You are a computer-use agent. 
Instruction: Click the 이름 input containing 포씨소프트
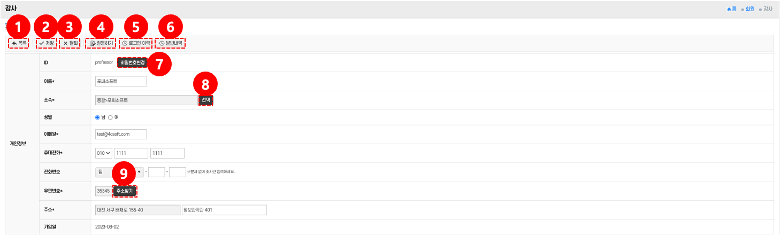click(x=120, y=82)
